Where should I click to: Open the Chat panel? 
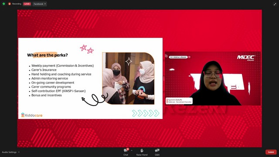click(126, 152)
